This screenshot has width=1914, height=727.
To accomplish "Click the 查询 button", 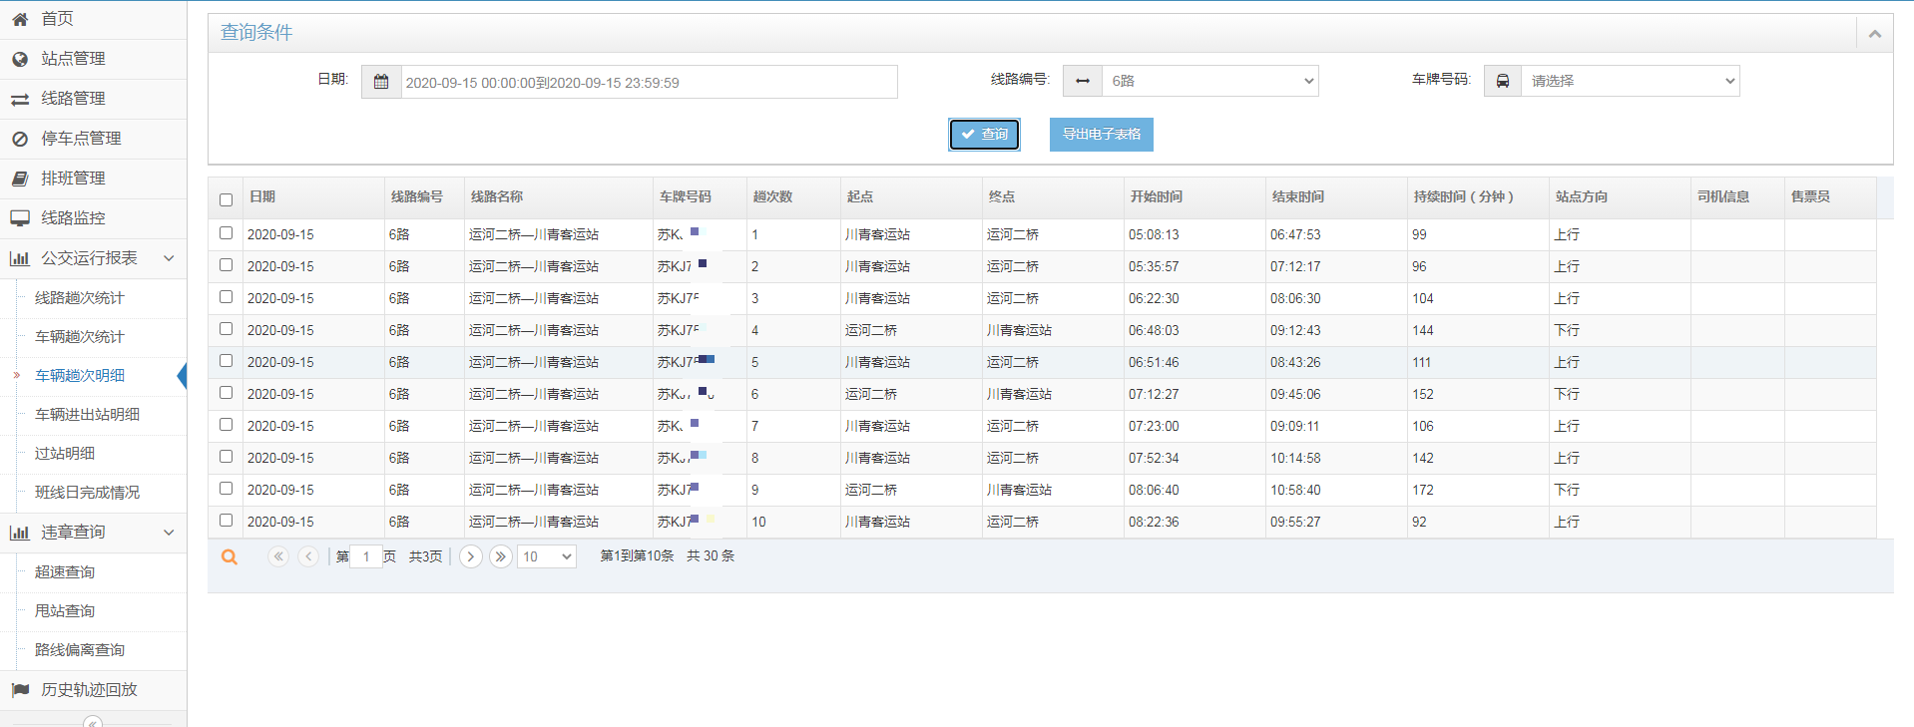I will click(x=984, y=134).
